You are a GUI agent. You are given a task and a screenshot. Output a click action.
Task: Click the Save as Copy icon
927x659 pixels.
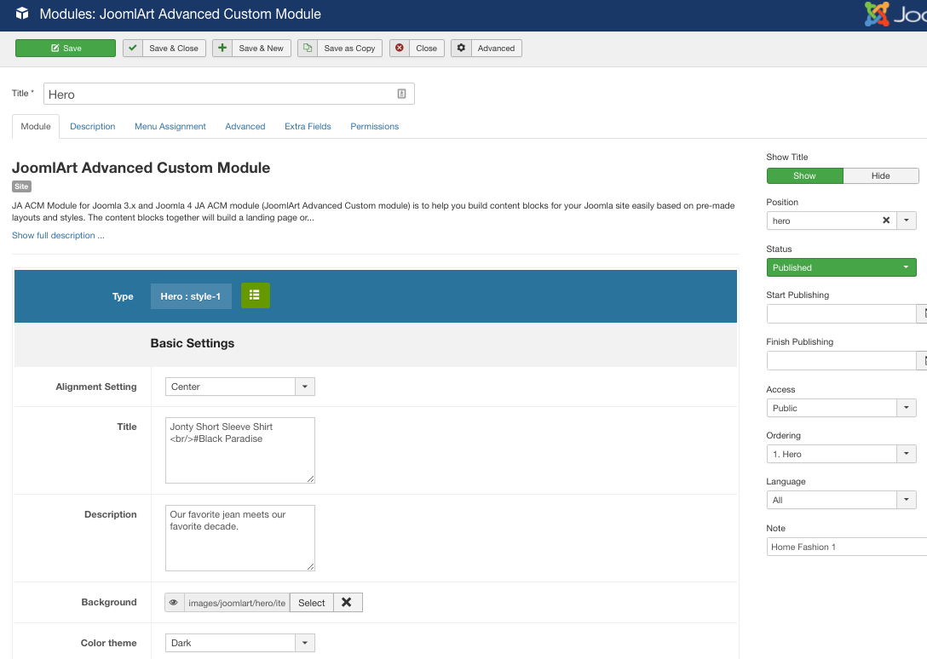308,49
